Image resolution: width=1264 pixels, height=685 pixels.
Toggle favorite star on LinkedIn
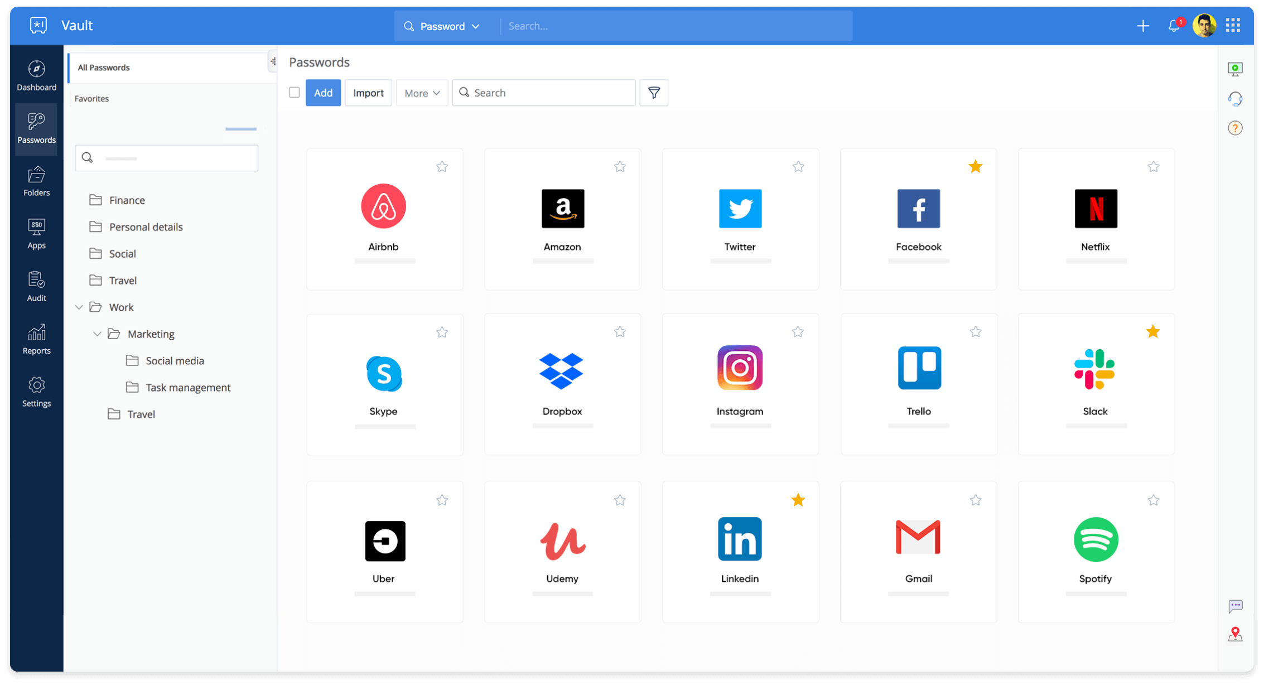(x=798, y=499)
